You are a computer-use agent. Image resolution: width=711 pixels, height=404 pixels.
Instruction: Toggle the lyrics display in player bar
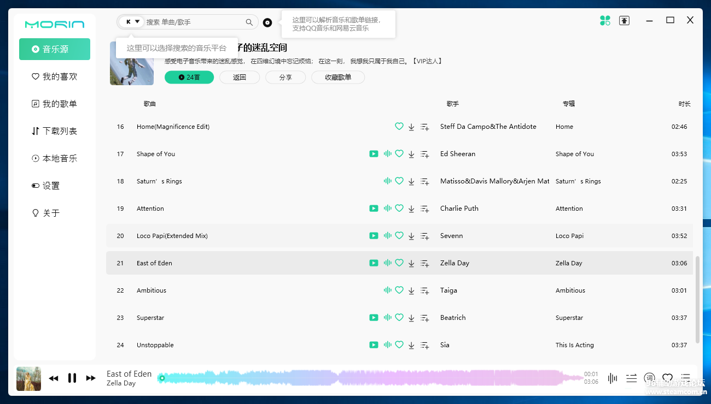point(649,378)
